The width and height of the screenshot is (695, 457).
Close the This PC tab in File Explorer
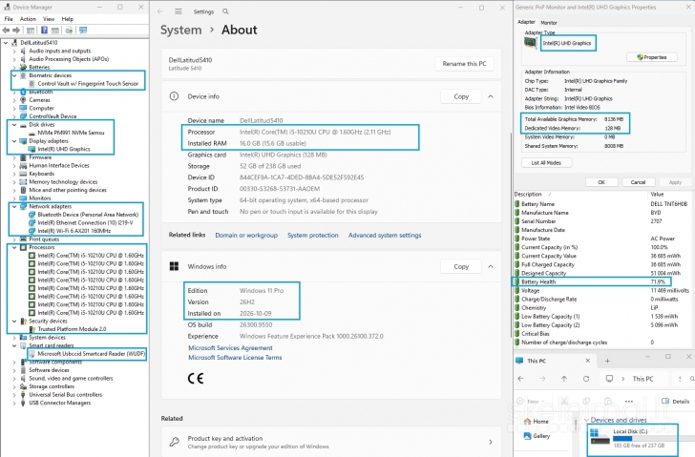tap(588, 361)
